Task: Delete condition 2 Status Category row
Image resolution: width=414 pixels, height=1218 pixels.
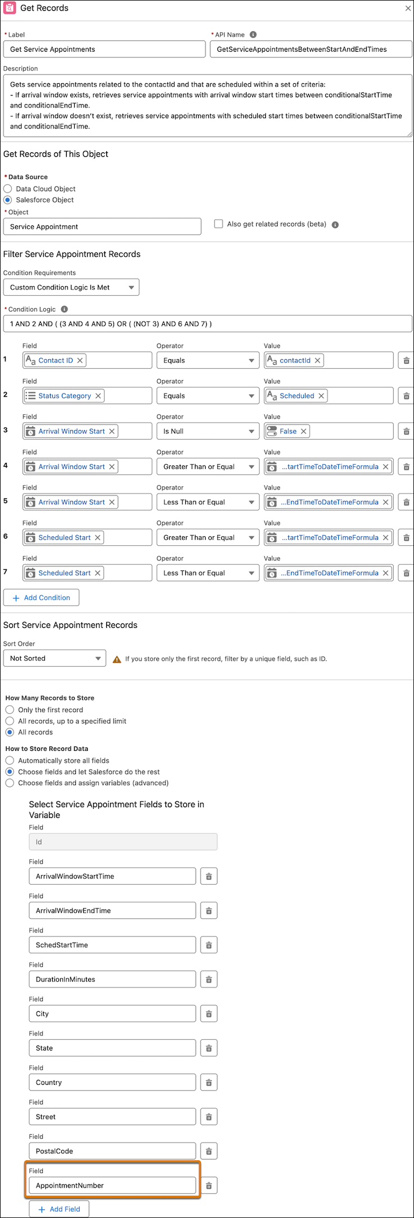Action: pyautogui.click(x=406, y=396)
